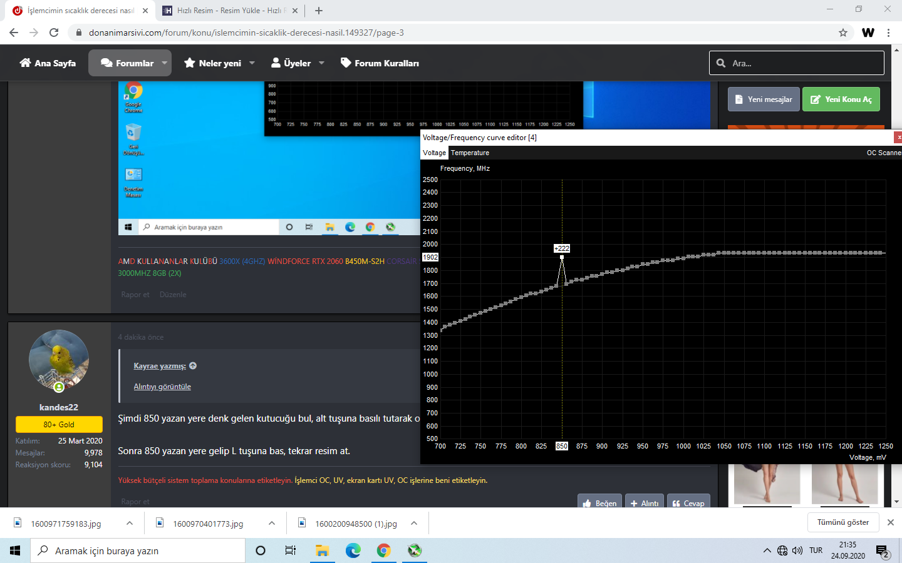This screenshot has height=563, width=902.
Task: Expand options arrow for 1600200948500 (1).jpg
Action: tap(414, 523)
